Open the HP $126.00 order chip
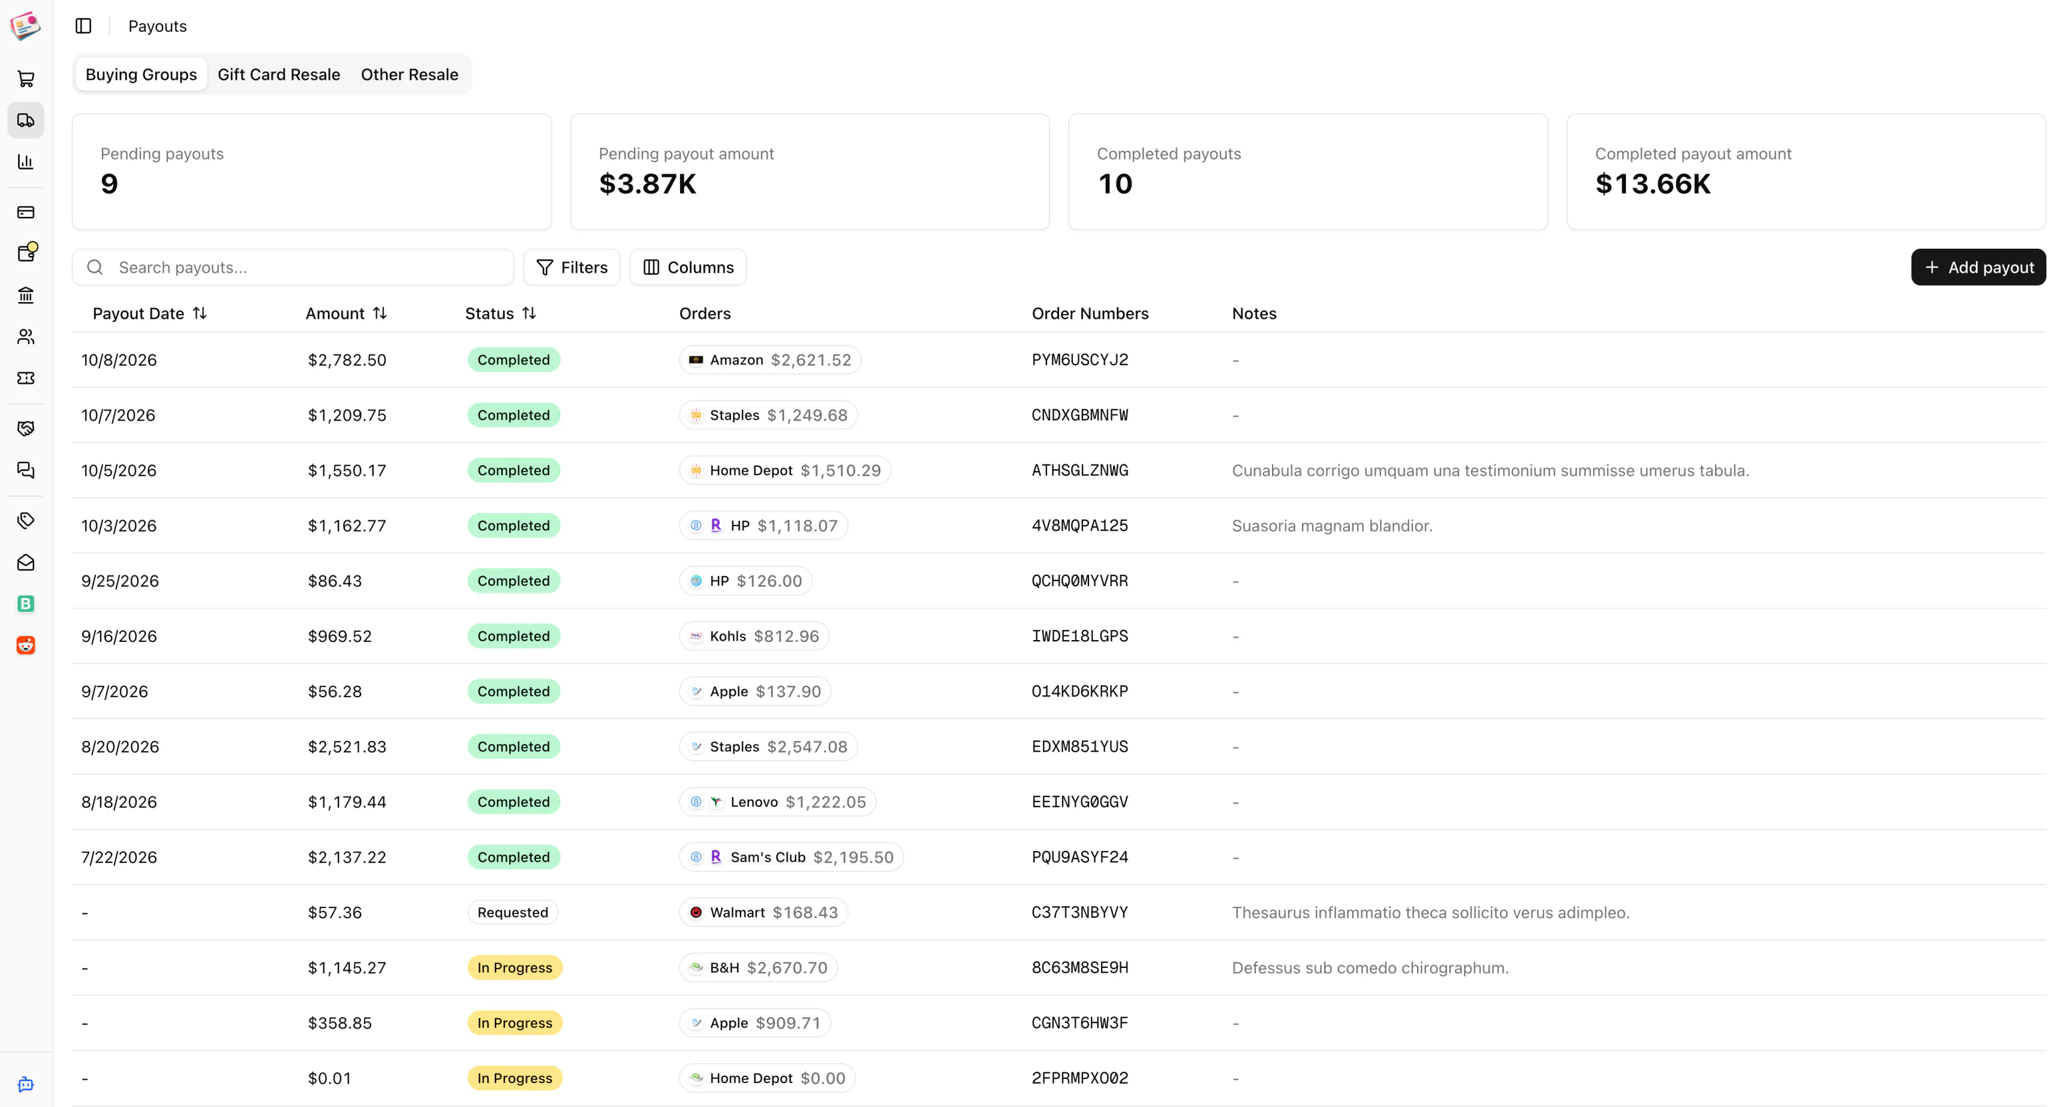2063x1107 pixels. 745,581
